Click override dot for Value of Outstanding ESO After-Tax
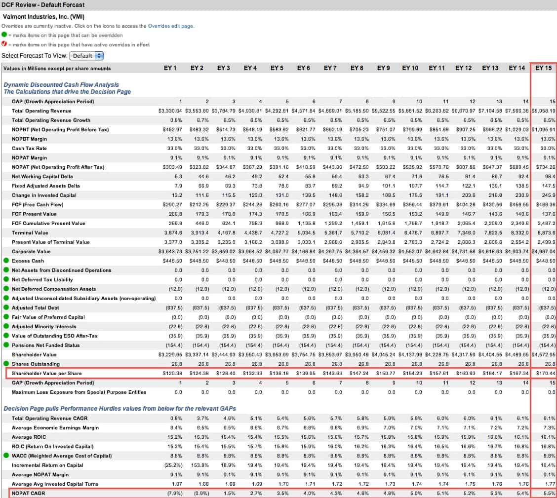Screen dimensions: 557x498 tap(6, 336)
